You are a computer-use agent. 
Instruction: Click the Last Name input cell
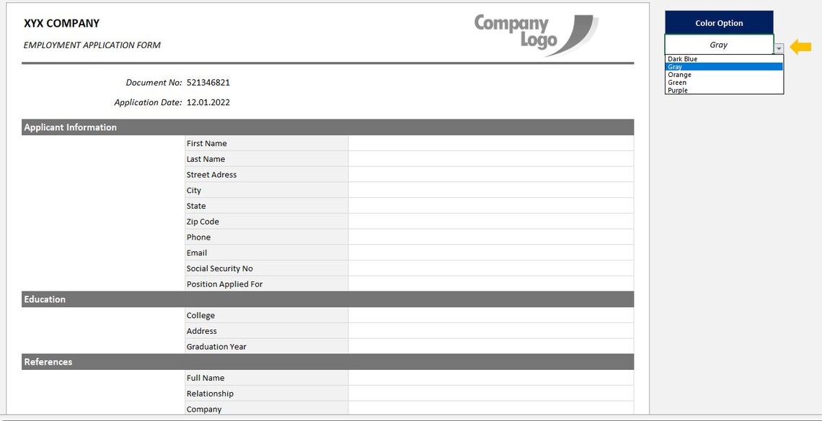490,159
